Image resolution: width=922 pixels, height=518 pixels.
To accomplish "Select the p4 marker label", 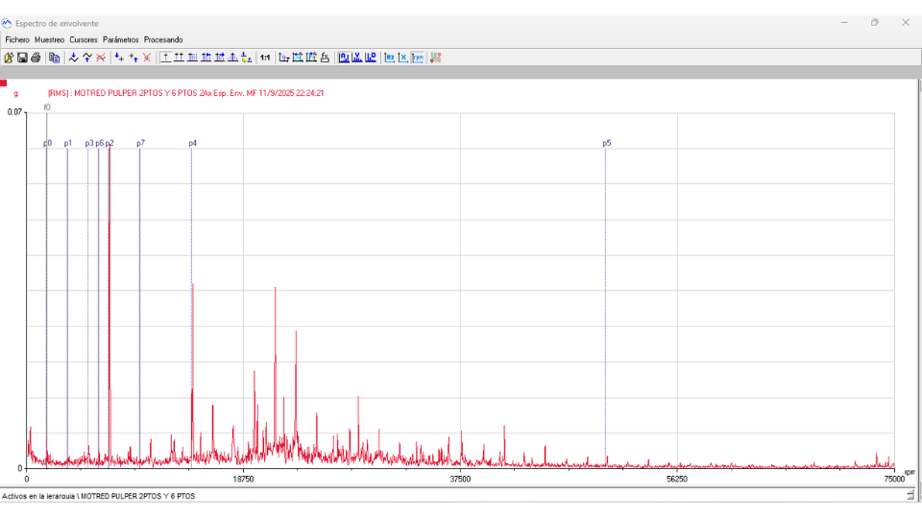I will [x=193, y=143].
